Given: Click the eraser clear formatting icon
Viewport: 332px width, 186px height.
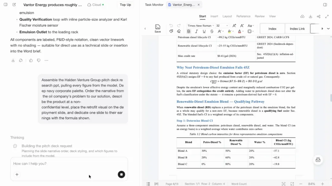Looking at the screenshot, I should 179,31.
